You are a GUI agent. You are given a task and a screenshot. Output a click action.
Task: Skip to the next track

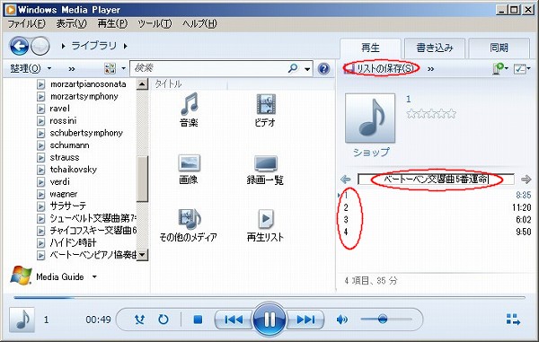click(x=305, y=320)
